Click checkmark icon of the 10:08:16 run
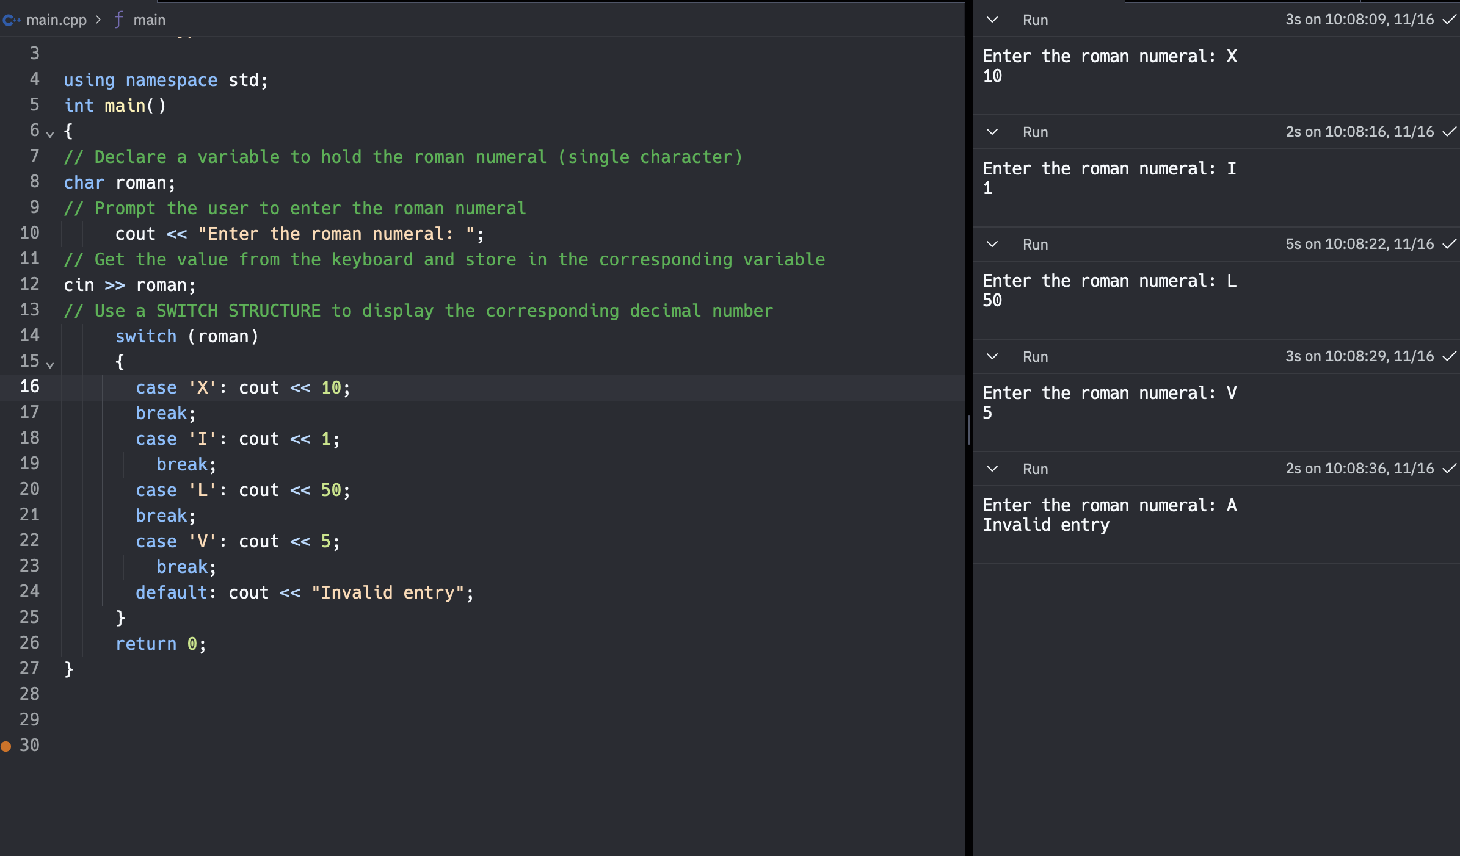1460x856 pixels. coord(1449,132)
